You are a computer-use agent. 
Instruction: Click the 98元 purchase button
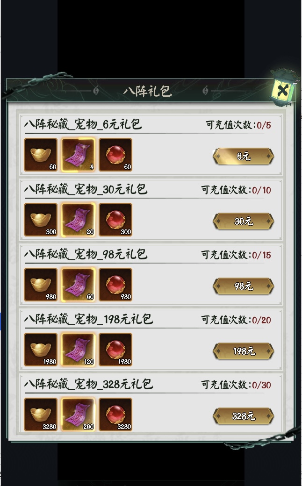pyautogui.click(x=244, y=286)
